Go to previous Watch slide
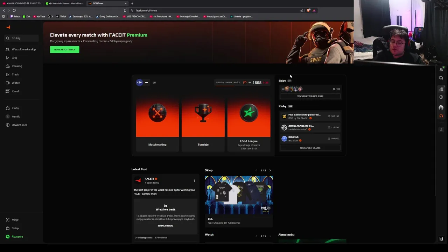Image resolution: width=448 pixels, height=252 pixels. [x=256, y=236]
